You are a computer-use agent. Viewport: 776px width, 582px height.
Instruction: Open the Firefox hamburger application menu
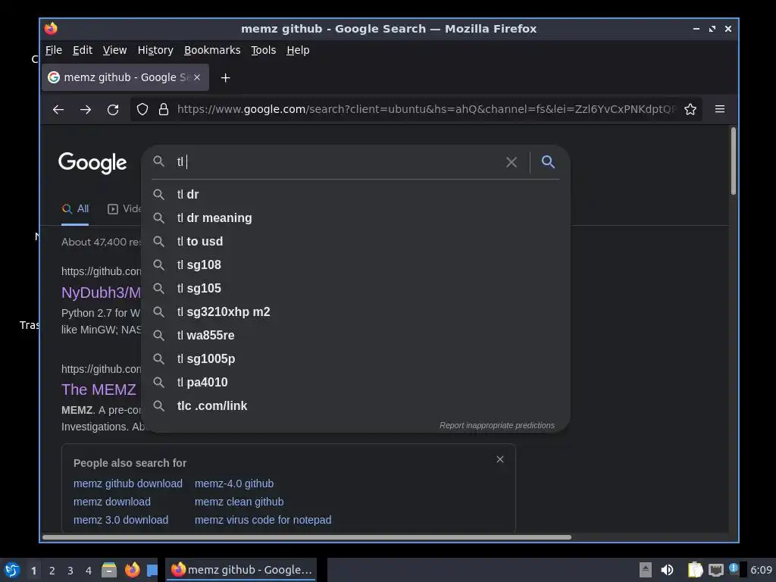point(720,109)
